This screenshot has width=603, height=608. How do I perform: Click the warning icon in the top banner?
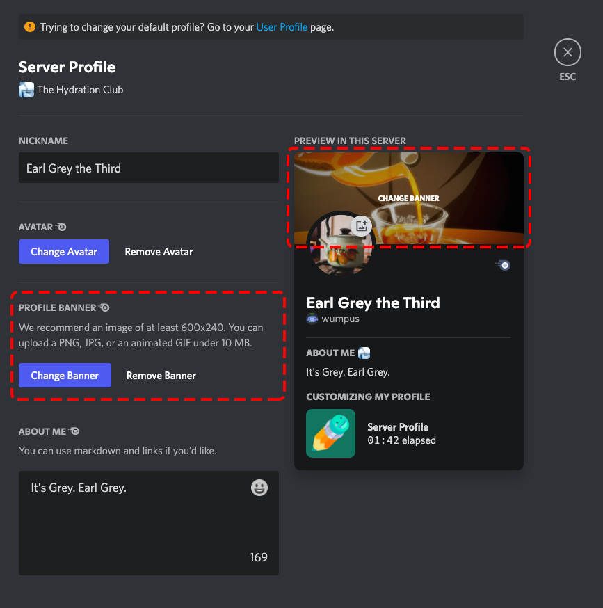point(29,26)
